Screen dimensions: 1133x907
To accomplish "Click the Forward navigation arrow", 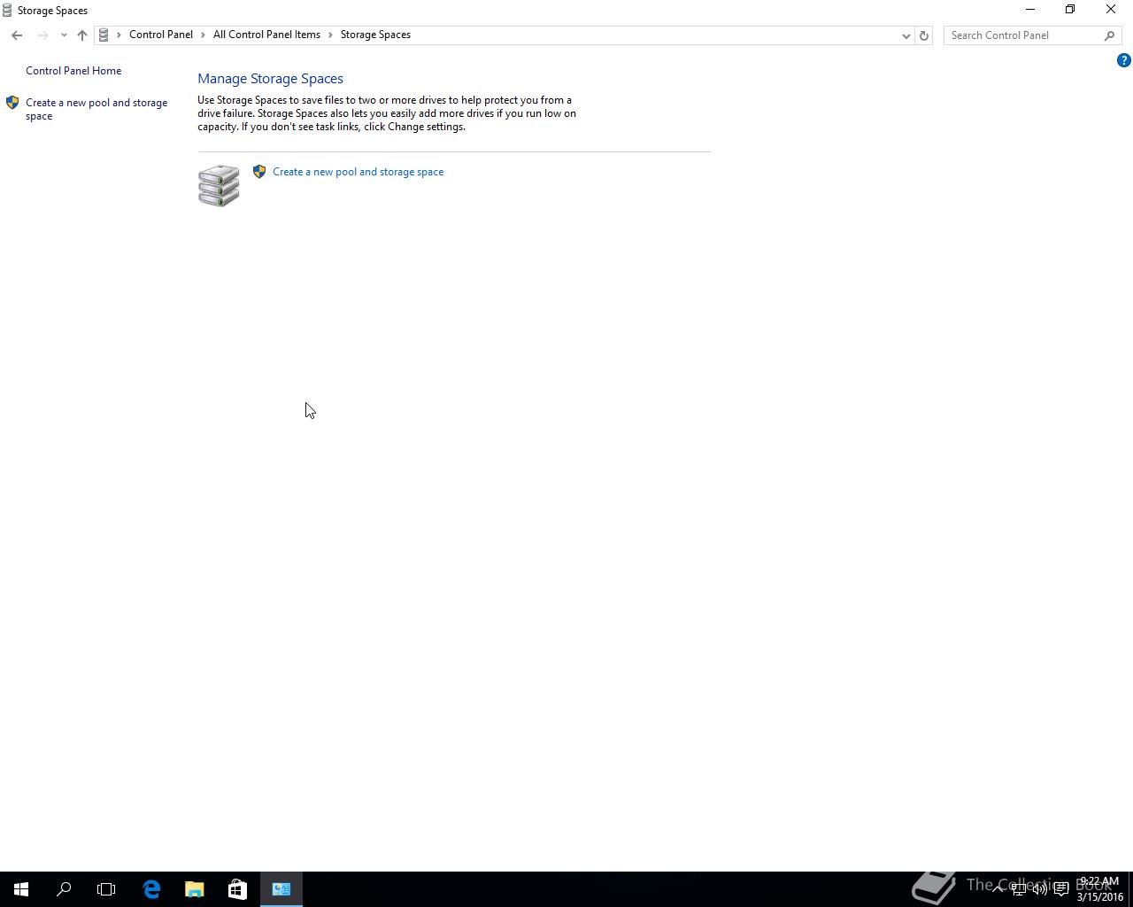I will click(42, 35).
